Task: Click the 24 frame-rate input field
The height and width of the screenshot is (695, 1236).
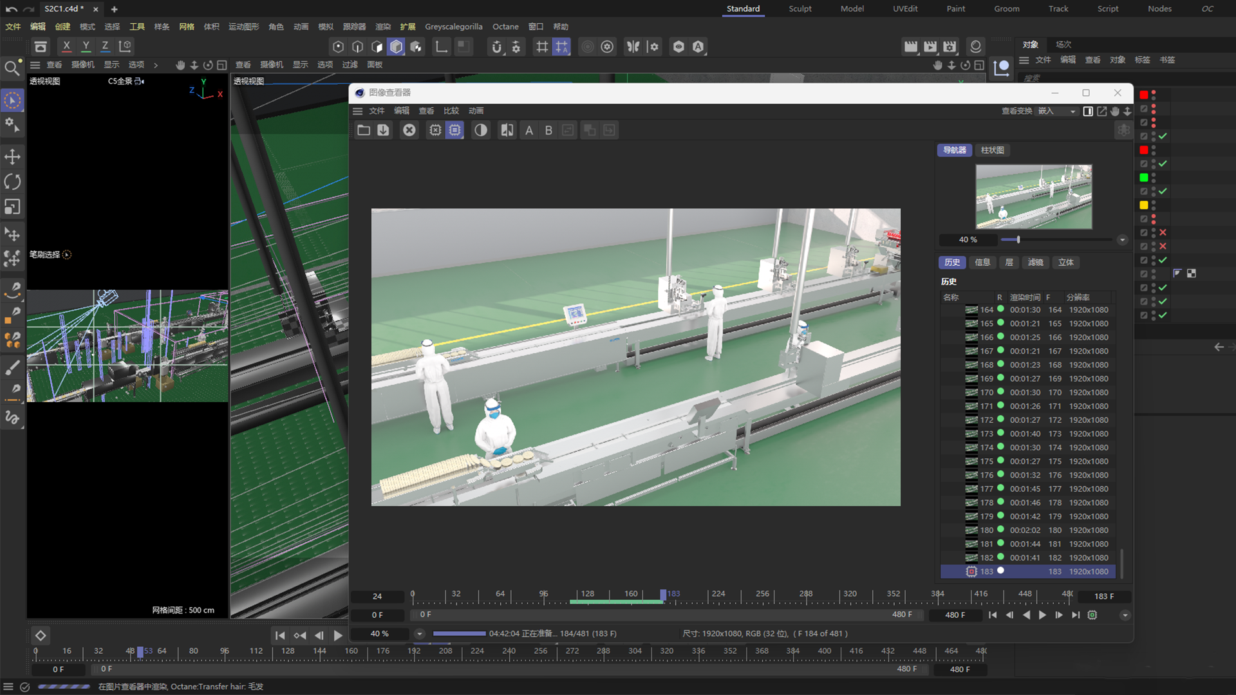Action: point(377,597)
